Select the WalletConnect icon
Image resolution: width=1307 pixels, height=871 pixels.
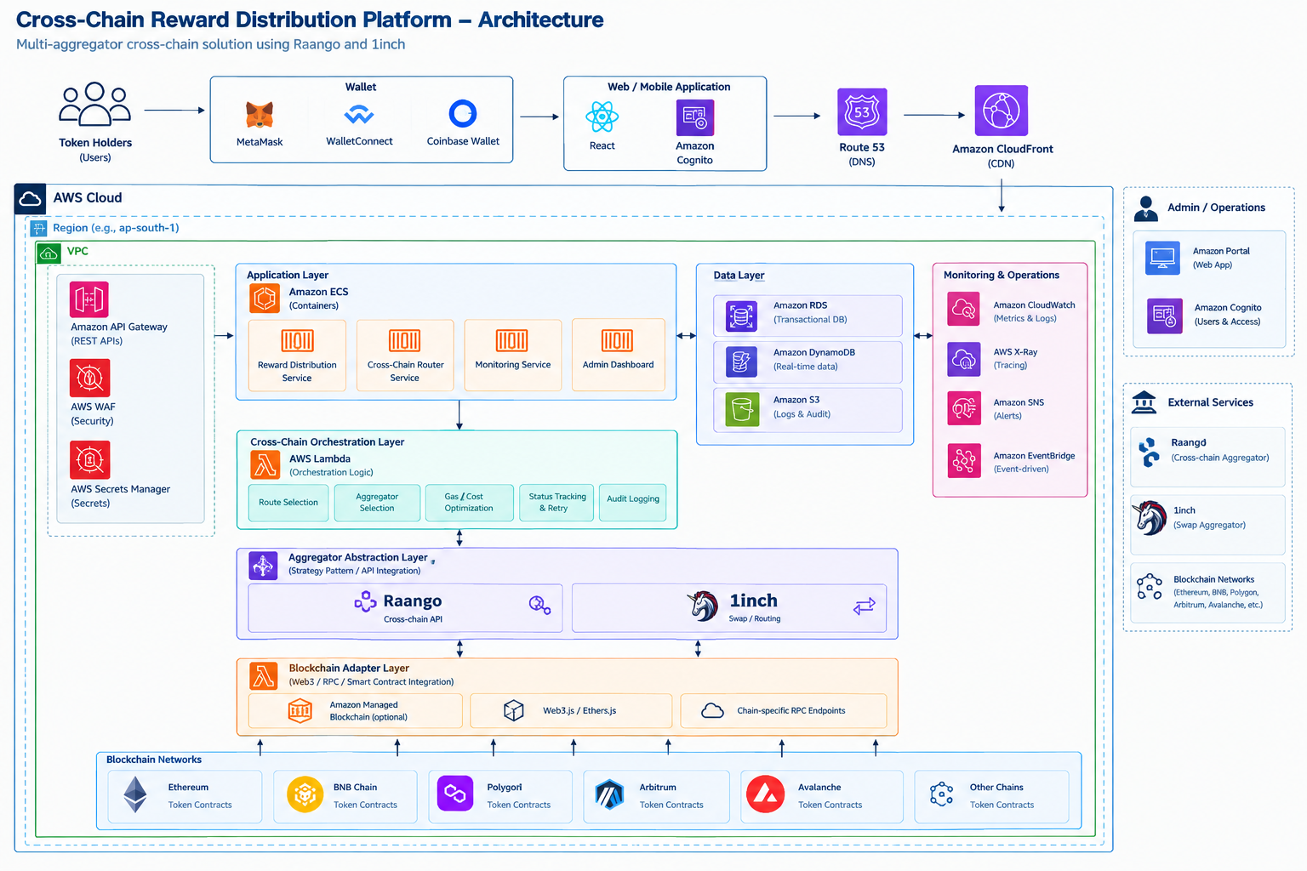point(359,114)
